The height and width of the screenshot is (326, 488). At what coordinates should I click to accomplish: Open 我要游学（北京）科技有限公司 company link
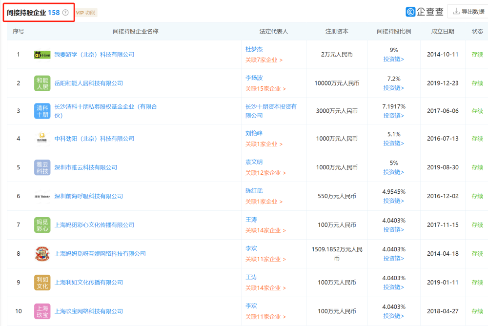(94, 55)
